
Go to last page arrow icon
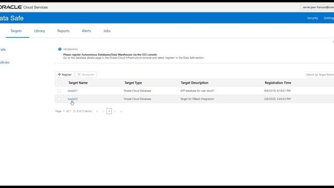(121, 111)
